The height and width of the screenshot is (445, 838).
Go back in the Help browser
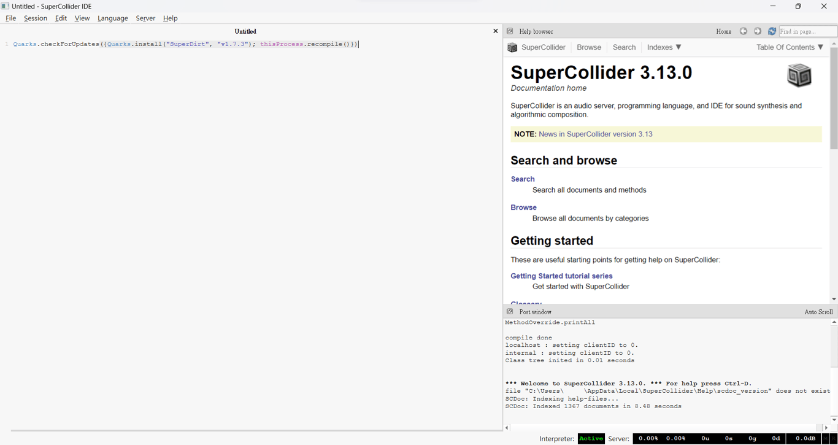pos(744,31)
